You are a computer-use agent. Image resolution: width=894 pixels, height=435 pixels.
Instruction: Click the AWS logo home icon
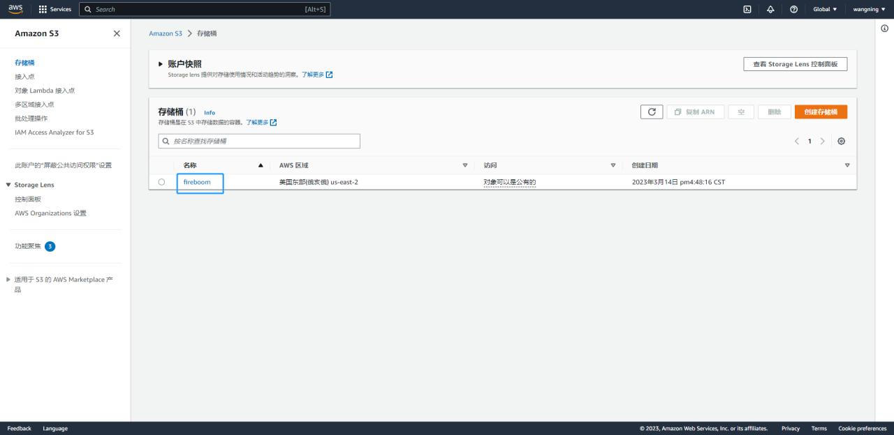tap(15, 9)
